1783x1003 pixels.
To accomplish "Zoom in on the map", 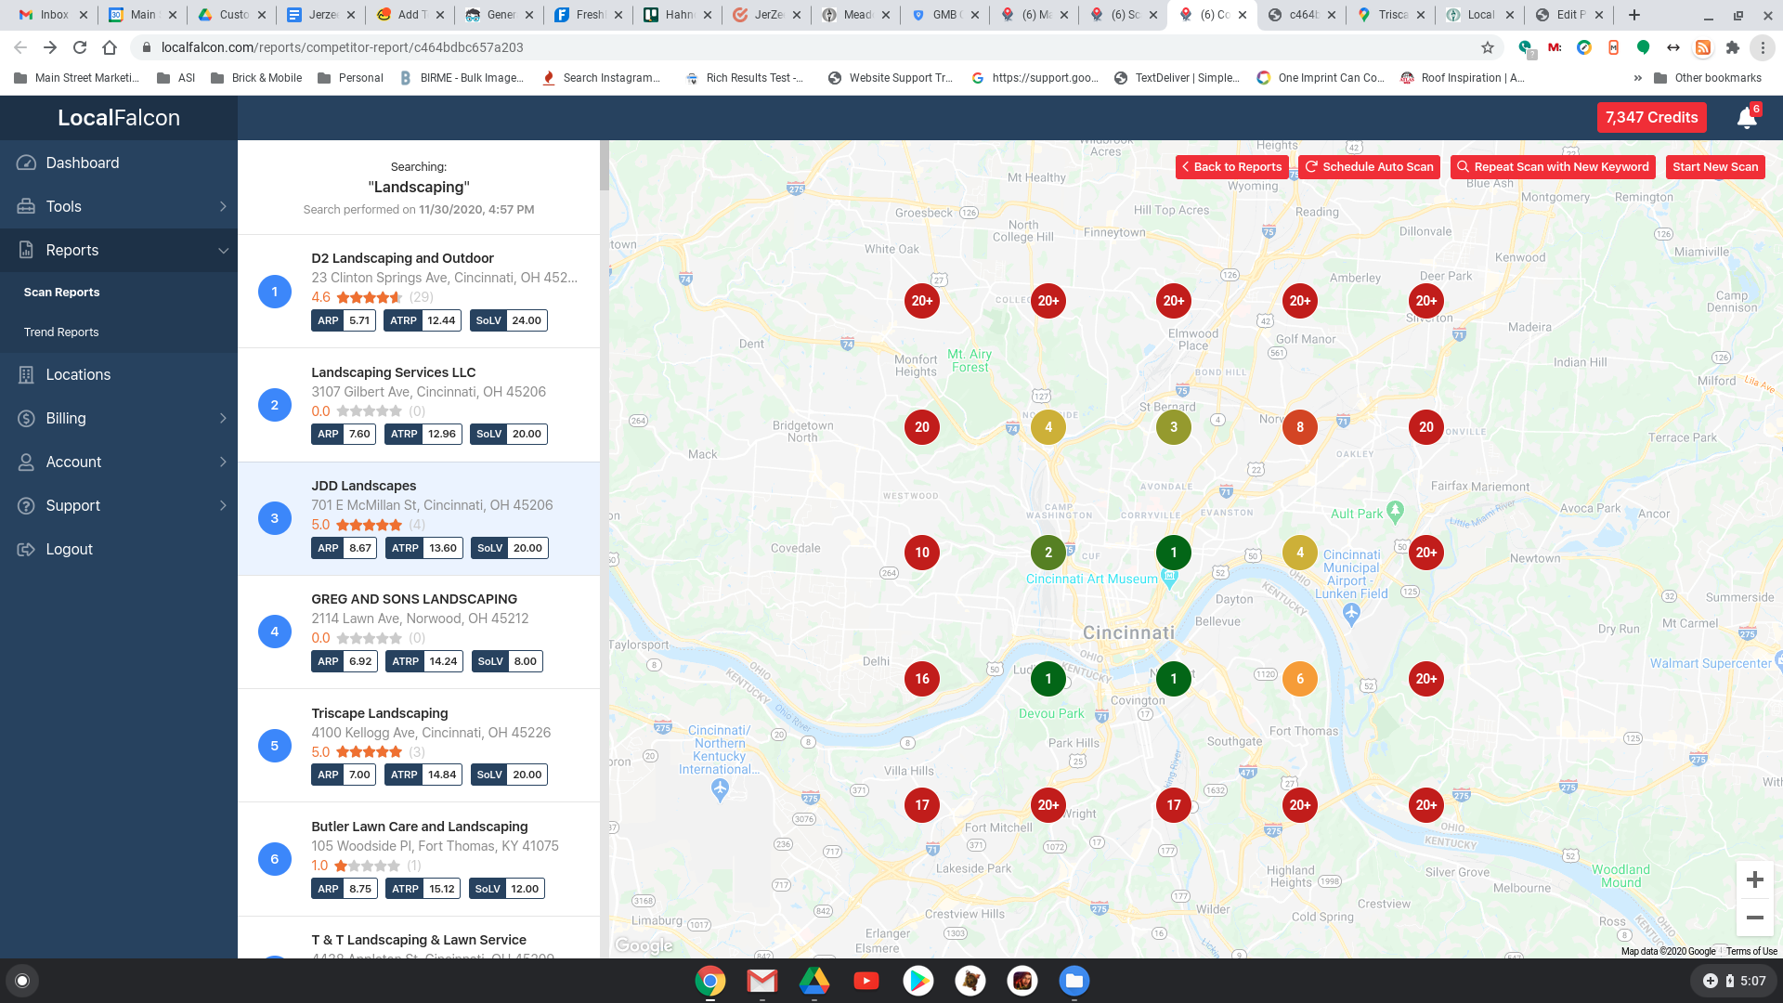I will click(1754, 879).
